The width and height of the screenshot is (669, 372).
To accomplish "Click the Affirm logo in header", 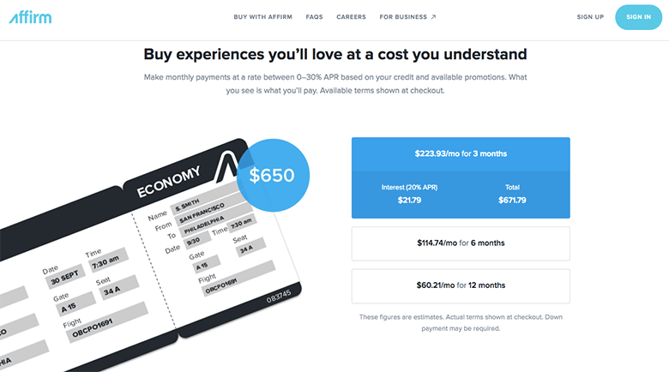I will (x=30, y=17).
